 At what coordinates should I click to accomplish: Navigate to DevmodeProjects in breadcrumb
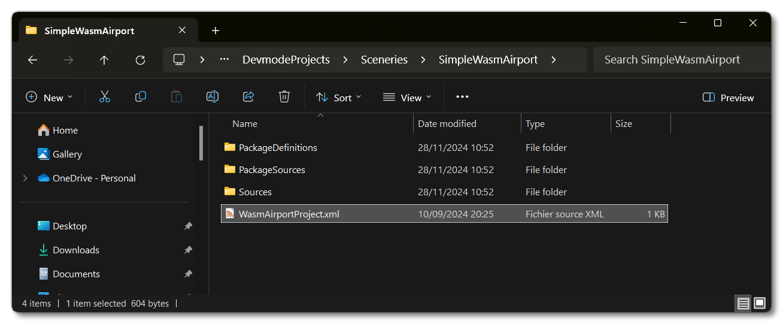286,60
